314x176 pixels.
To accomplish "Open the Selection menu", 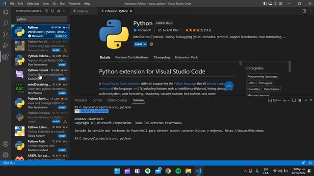I will (33, 3).
